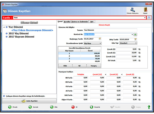Click calculator icon on FB Farkı row
Image resolution: width=154 pixels, height=114 pixels.
coord(140,86)
